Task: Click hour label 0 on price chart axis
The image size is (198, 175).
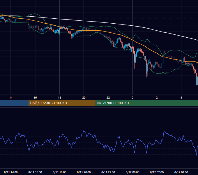Action: pyautogui.click(x=132, y=98)
